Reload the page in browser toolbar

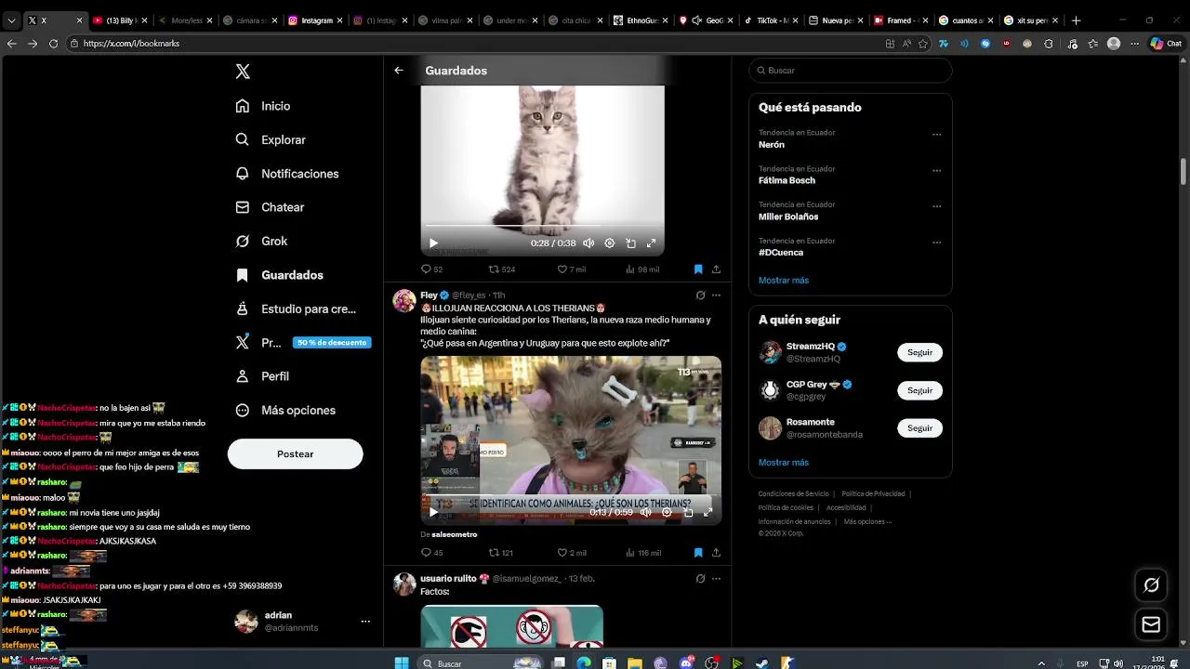pyautogui.click(x=53, y=43)
